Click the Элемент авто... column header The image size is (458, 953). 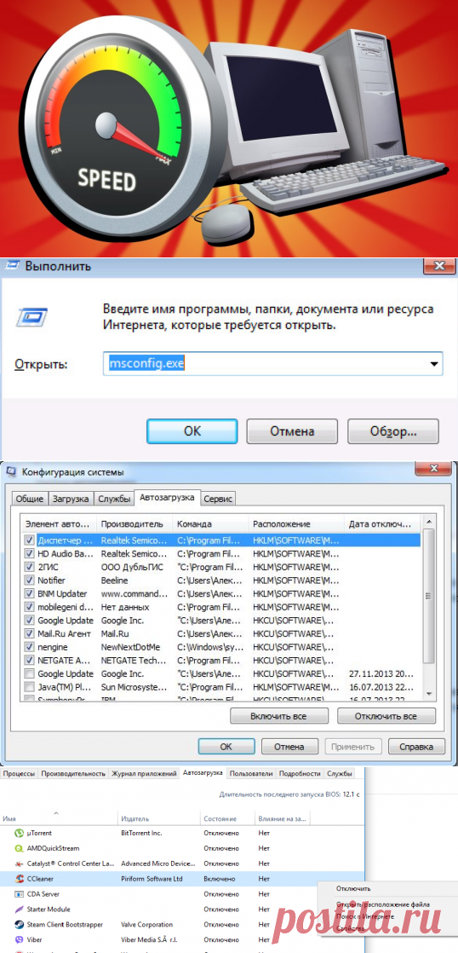(x=59, y=523)
